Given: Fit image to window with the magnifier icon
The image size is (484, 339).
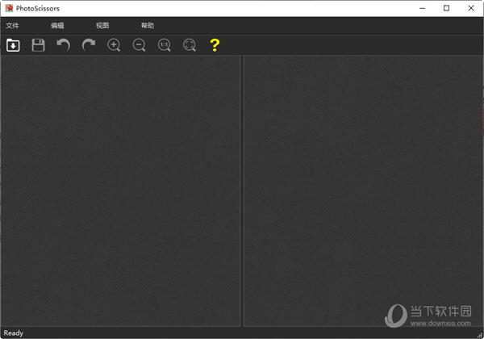Looking at the screenshot, I should click(190, 45).
